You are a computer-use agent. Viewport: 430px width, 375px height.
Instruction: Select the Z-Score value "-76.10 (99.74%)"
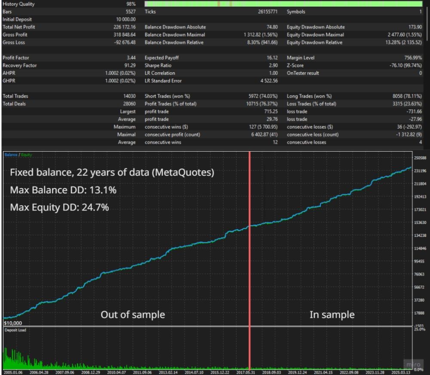click(406, 65)
